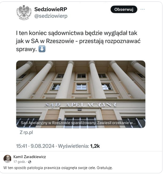Click the 15:41 tweet time

coord(22,146)
